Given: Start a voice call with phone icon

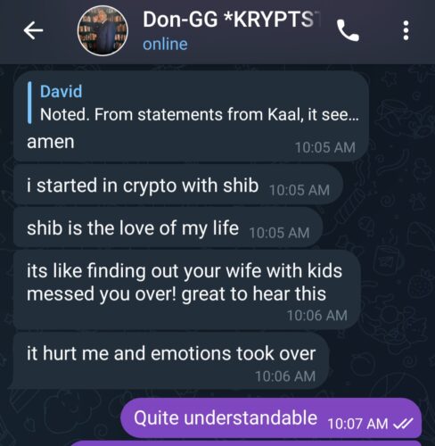Looking at the screenshot, I should tap(348, 30).
